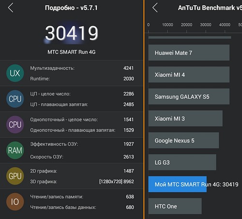Tap the back arrow in the AnTuTu Benchmark screen
Screen dimensions: 242x219
pos(155,8)
